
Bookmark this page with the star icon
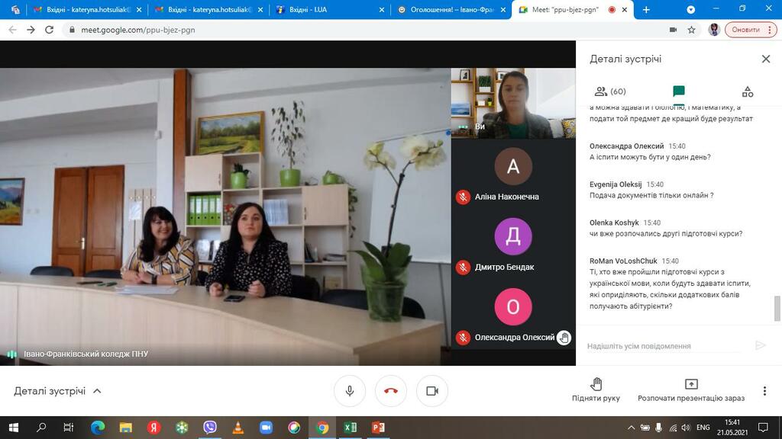tap(691, 30)
